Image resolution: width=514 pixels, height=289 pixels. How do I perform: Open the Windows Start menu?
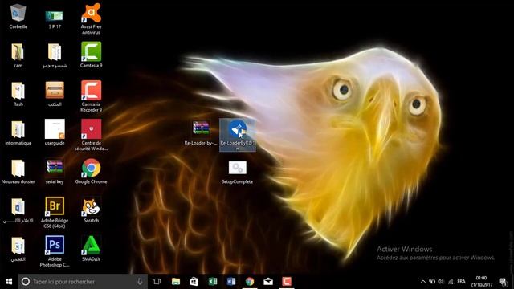tap(9, 282)
